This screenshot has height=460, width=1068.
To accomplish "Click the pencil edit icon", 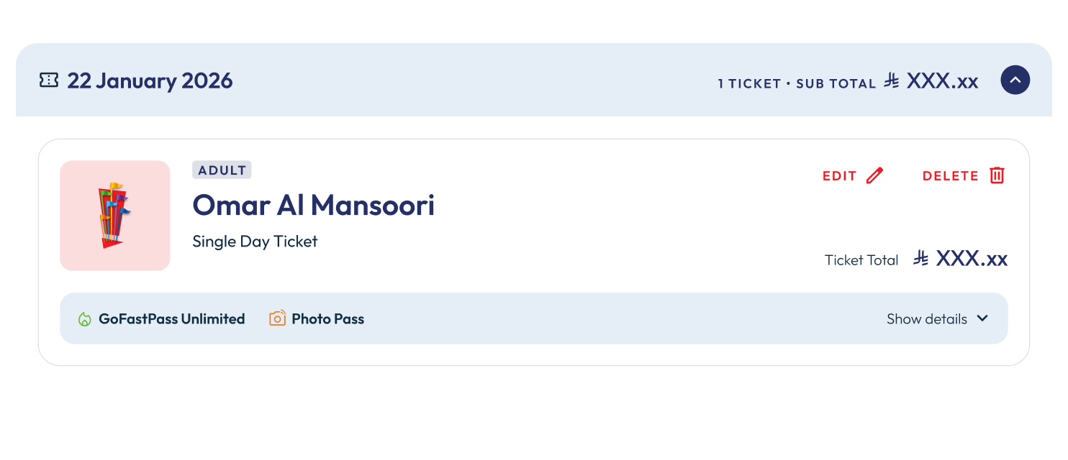I will tap(874, 175).
